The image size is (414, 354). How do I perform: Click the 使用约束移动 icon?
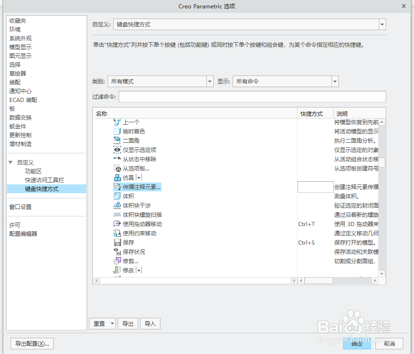pyautogui.click(x=117, y=233)
